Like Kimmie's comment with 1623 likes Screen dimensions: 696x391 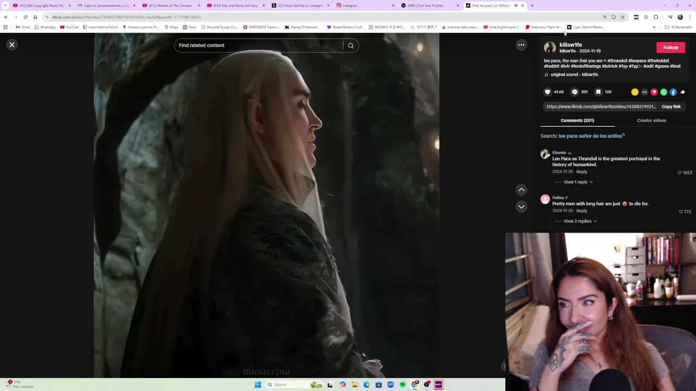coord(679,173)
